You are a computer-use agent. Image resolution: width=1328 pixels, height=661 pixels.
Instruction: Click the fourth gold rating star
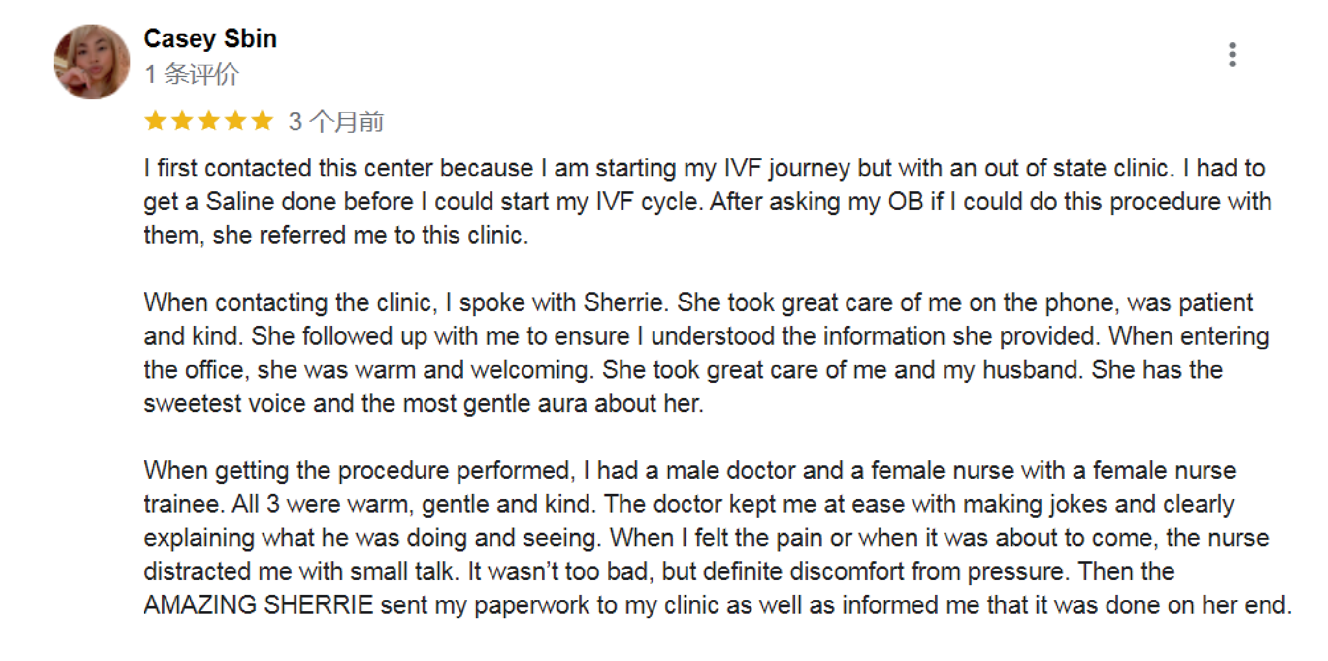235,121
